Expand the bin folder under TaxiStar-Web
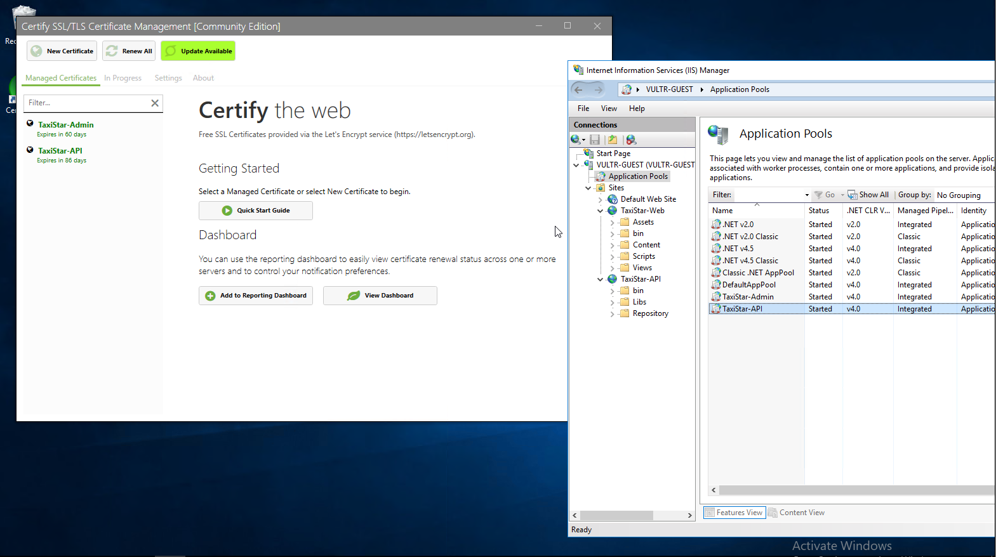Screen dimensions: 996x557 (612, 233)
